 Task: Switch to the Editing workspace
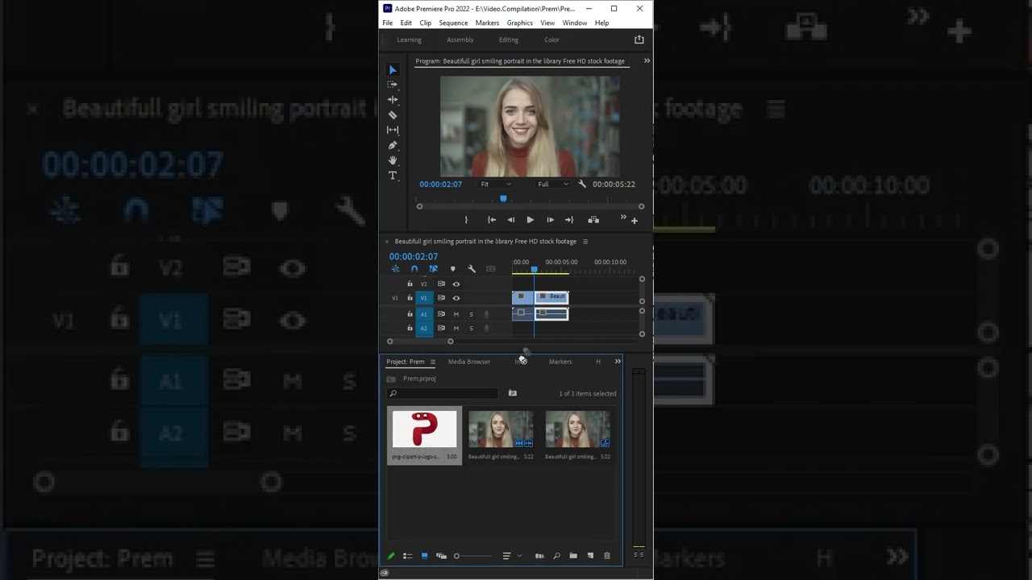tap(509, 39)
